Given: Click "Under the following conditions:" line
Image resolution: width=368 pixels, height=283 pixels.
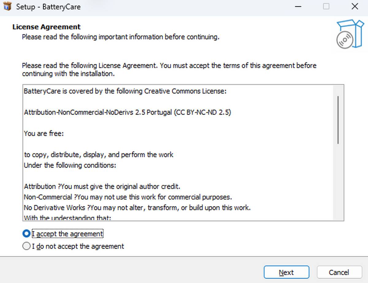Looking at the screenshot, I should (x=70, y=165).
